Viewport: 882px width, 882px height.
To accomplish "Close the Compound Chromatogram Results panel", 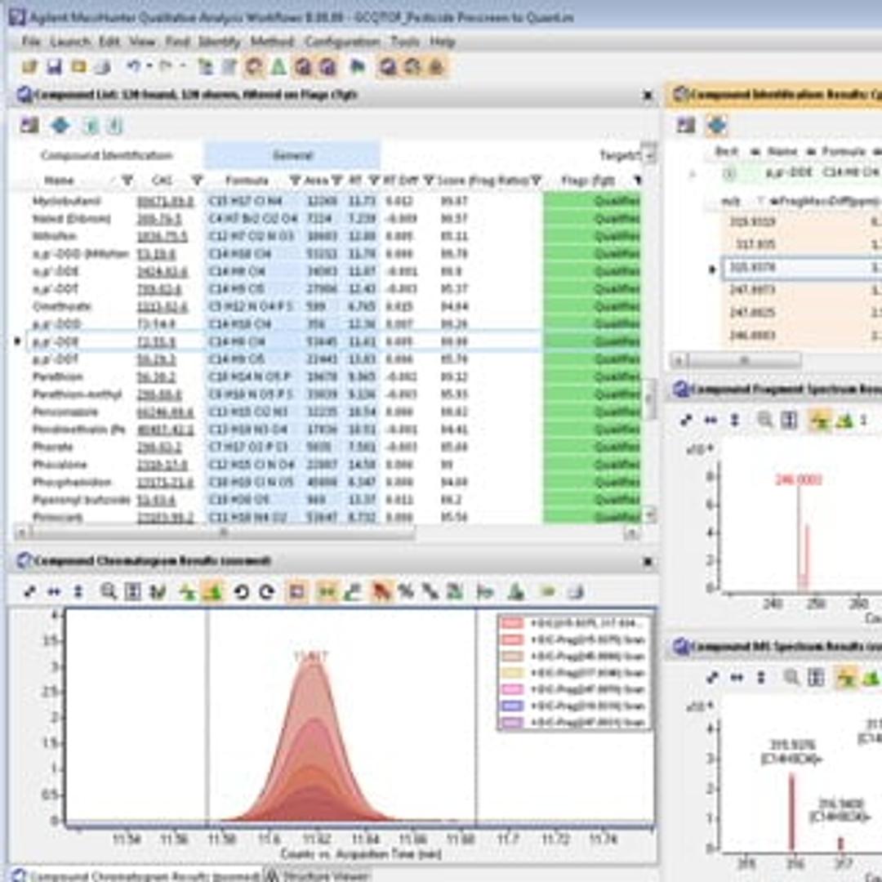I will coord(648,561).
